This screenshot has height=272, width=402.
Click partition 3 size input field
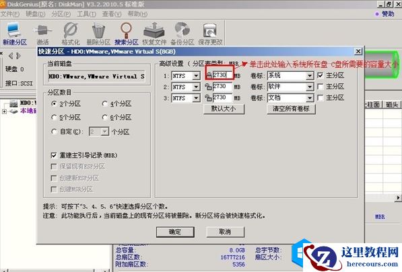(x=222, y=97)
